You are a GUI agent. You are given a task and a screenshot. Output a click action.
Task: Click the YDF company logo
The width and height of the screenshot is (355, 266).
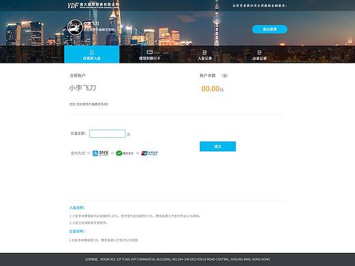coord(93,5)
